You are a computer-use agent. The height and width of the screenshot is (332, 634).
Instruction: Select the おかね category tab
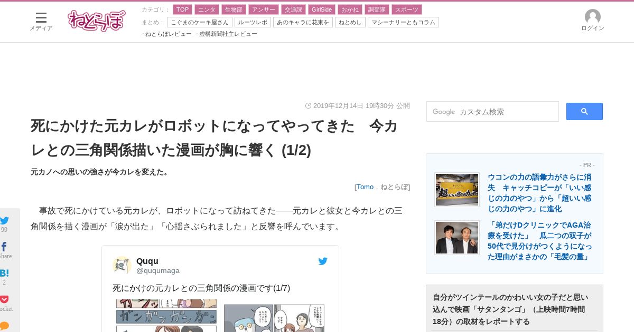point(350,9)
